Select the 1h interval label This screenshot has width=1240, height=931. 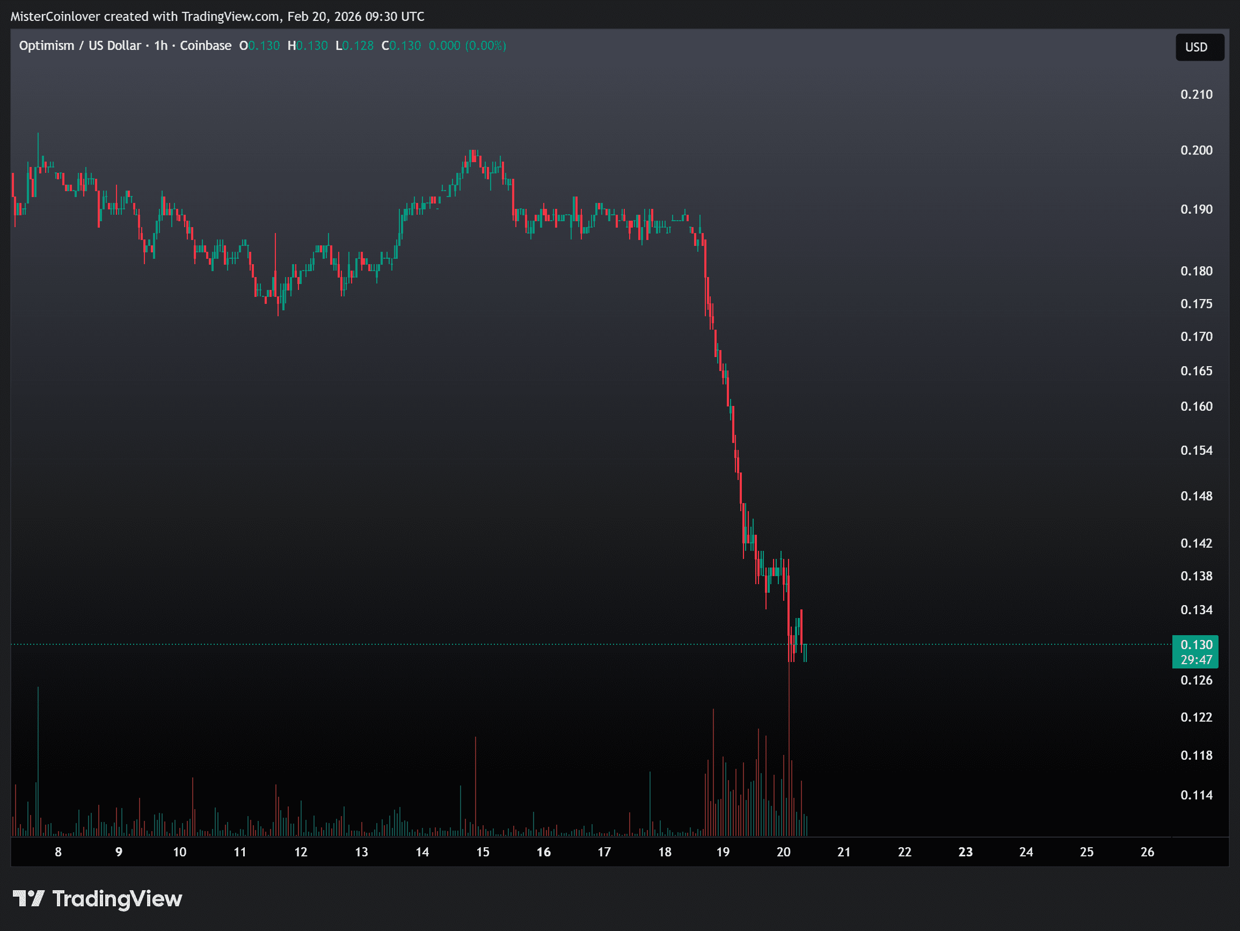coord(161,46)
